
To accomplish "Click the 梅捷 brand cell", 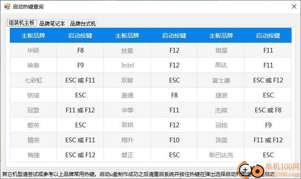I will click(x=33, y=155).
